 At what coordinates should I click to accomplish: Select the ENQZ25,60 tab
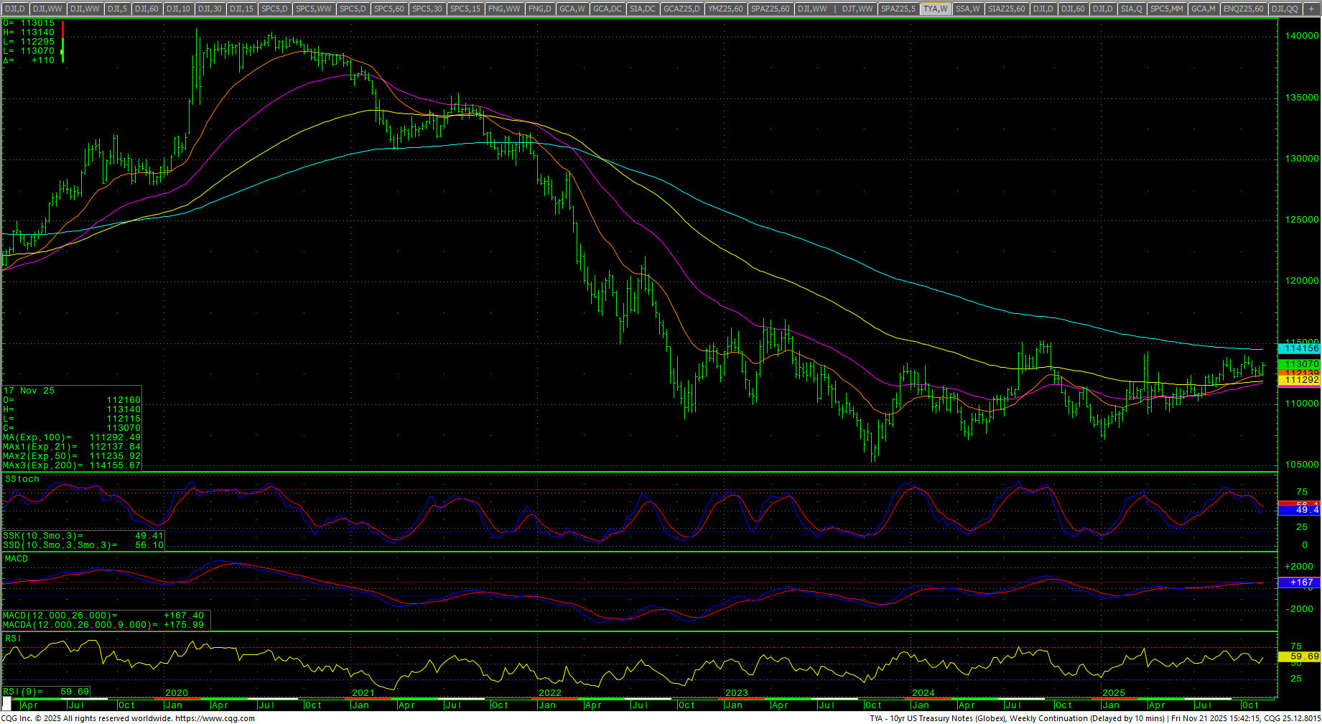pyautogui.click(x=1243, y=9)
